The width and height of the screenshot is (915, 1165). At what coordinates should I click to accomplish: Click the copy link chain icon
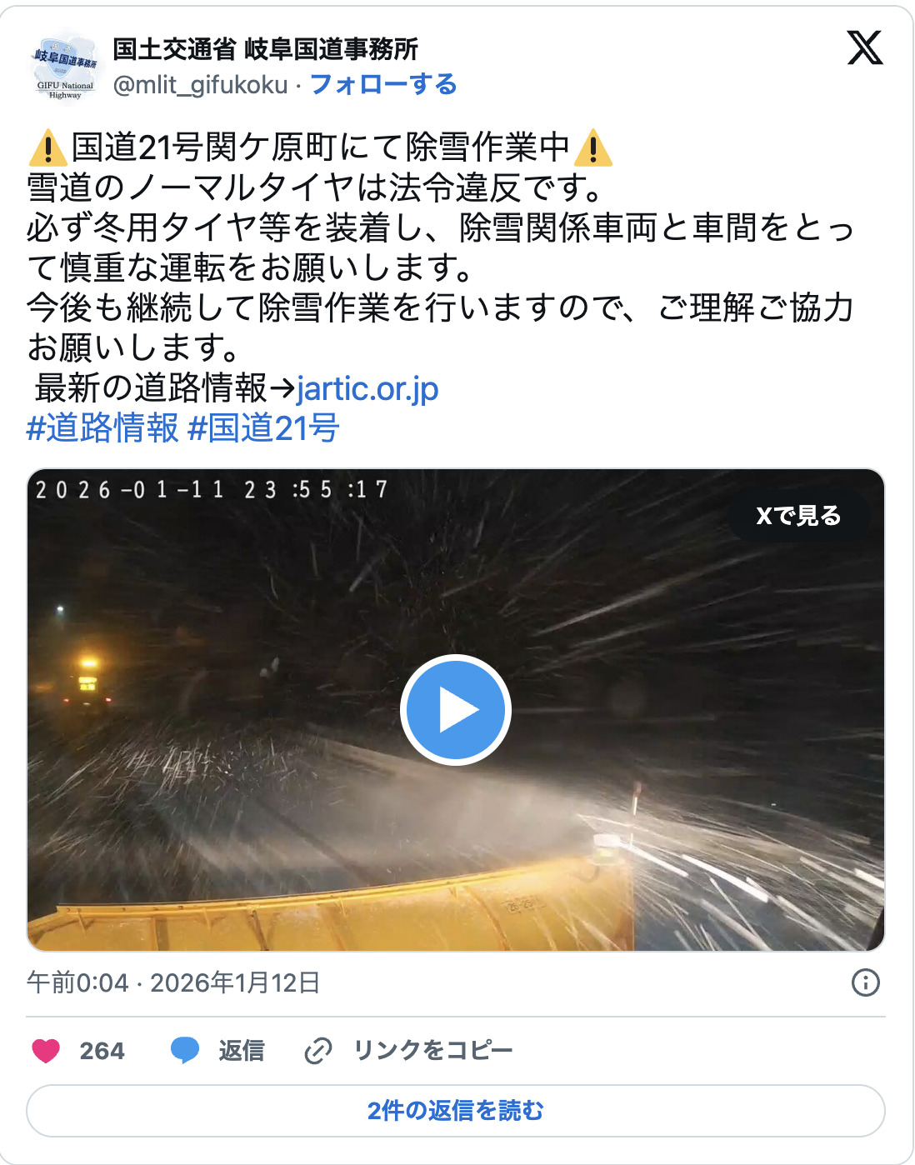pos(318,1051)
